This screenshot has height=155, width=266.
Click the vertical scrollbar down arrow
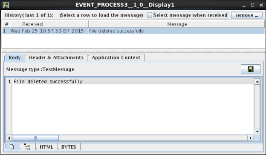point(257,131)
